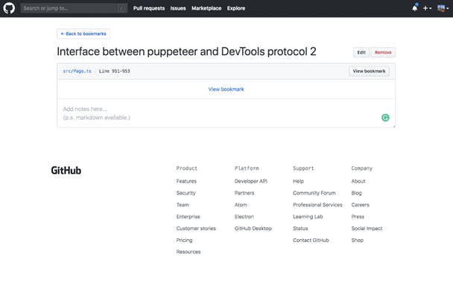Go to Marketplace in the top navigation

pos(206,8)
